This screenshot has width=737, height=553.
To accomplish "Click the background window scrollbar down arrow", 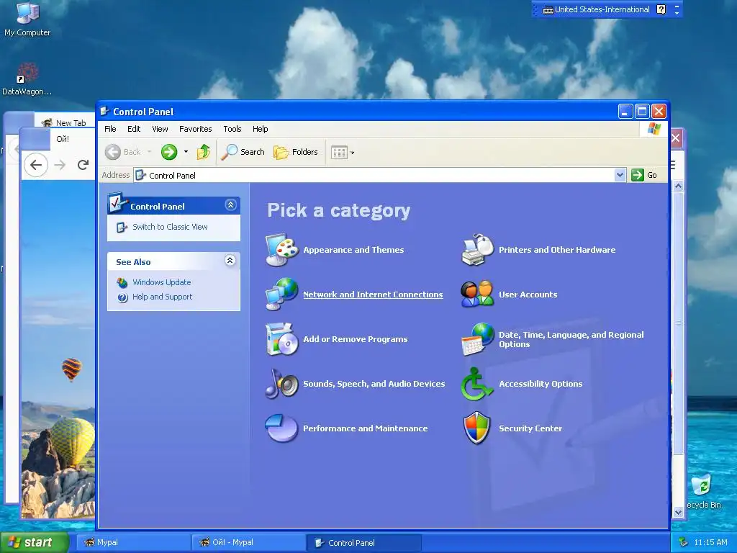I will click(678, 512).
